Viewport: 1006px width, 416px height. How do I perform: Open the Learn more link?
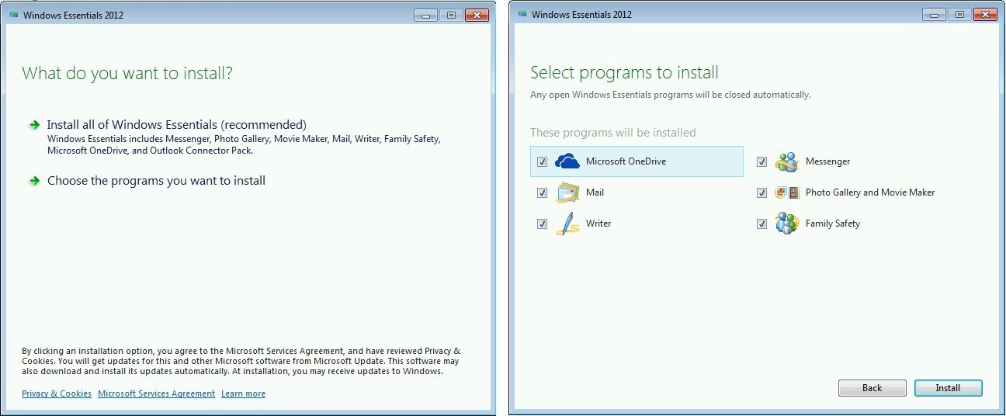(x=243, y=393)
